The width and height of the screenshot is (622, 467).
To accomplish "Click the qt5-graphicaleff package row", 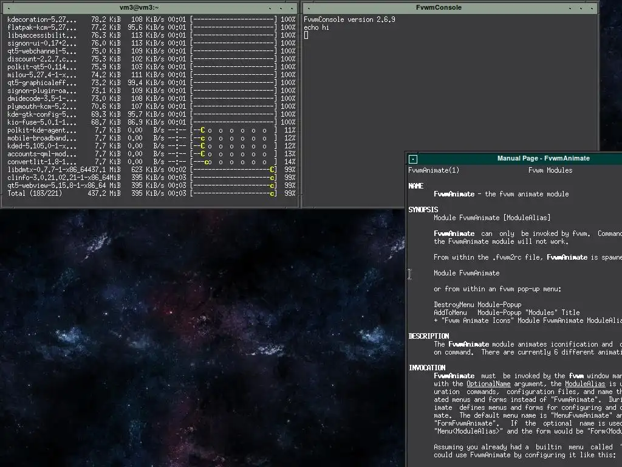I will click(151, 83).
